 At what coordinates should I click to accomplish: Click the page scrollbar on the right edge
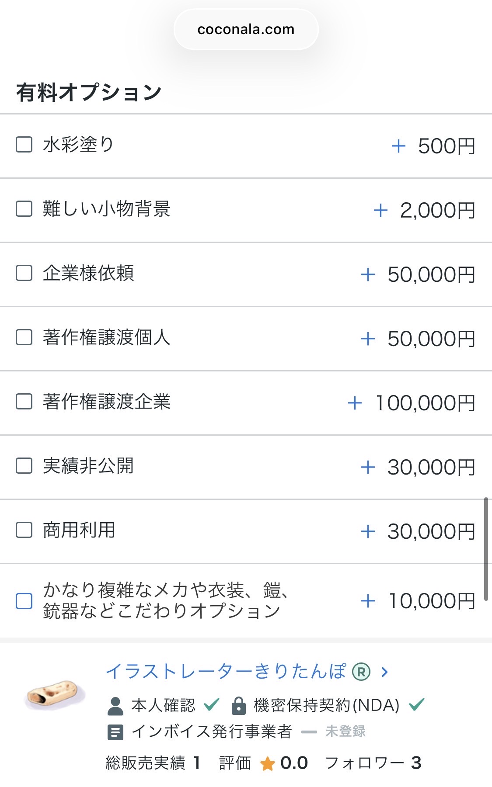click(486, 549)
